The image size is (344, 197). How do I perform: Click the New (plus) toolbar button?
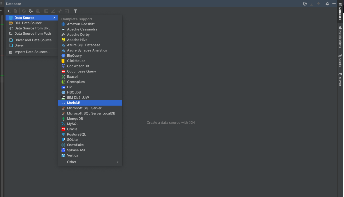(x=9, y=11)
